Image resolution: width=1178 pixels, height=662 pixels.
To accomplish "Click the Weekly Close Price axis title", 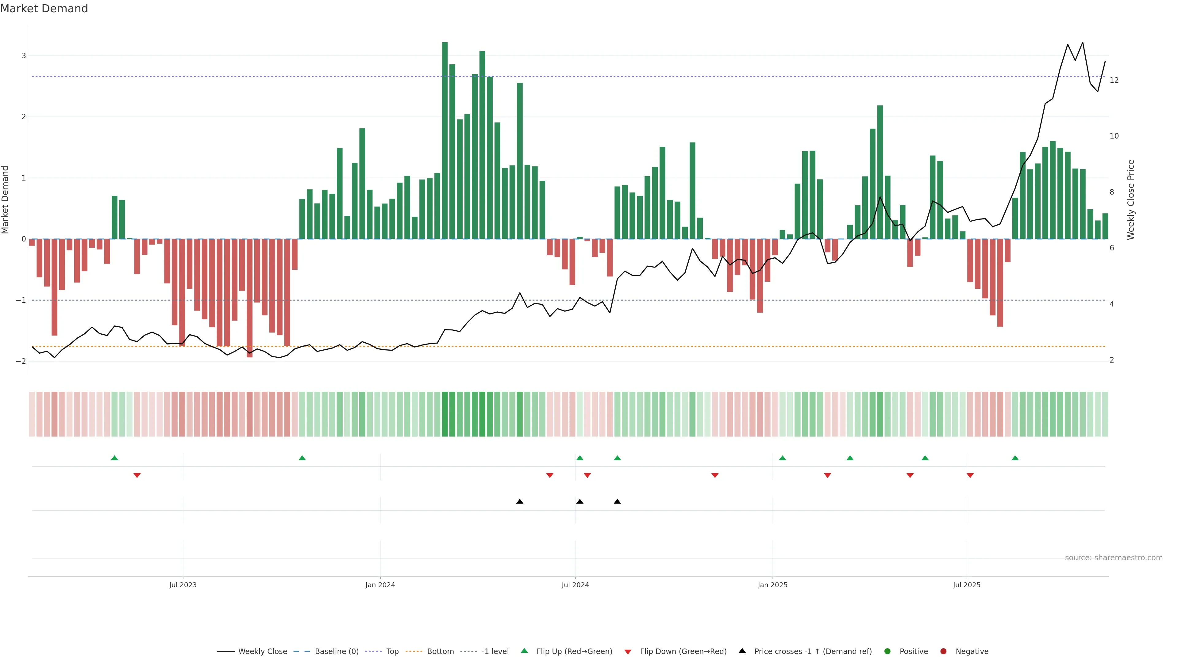I will [x=1131, y=200].
